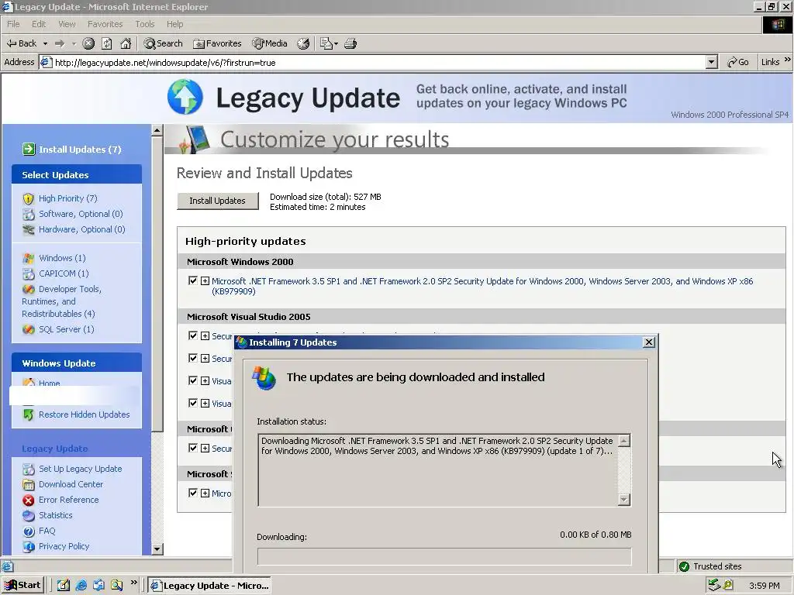Click the Developer Tools category icon

pos(29,290)
